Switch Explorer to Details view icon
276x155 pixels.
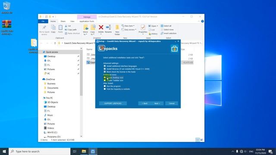(198, 139)
